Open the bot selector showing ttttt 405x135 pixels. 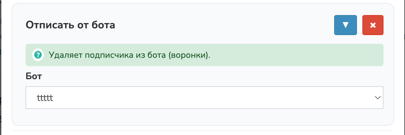pyautogui.click(x=204, y=98)
